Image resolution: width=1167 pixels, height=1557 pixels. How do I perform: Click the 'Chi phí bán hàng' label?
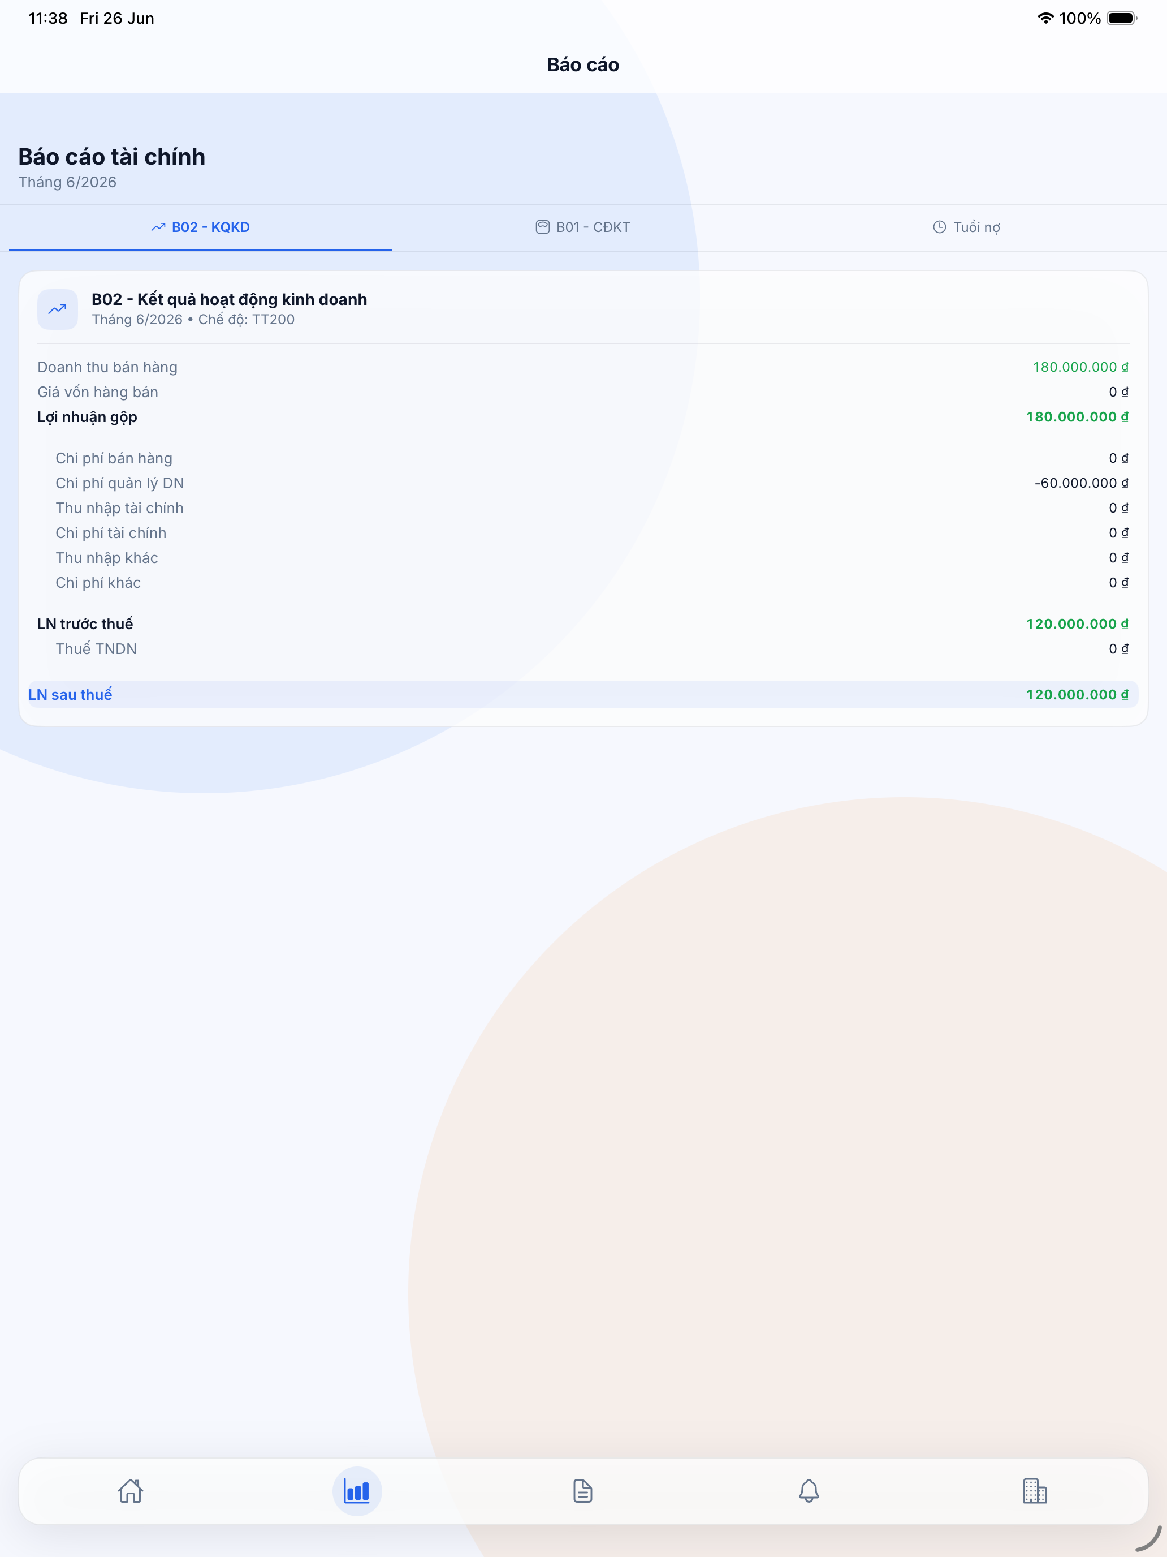tap(114, 458)
